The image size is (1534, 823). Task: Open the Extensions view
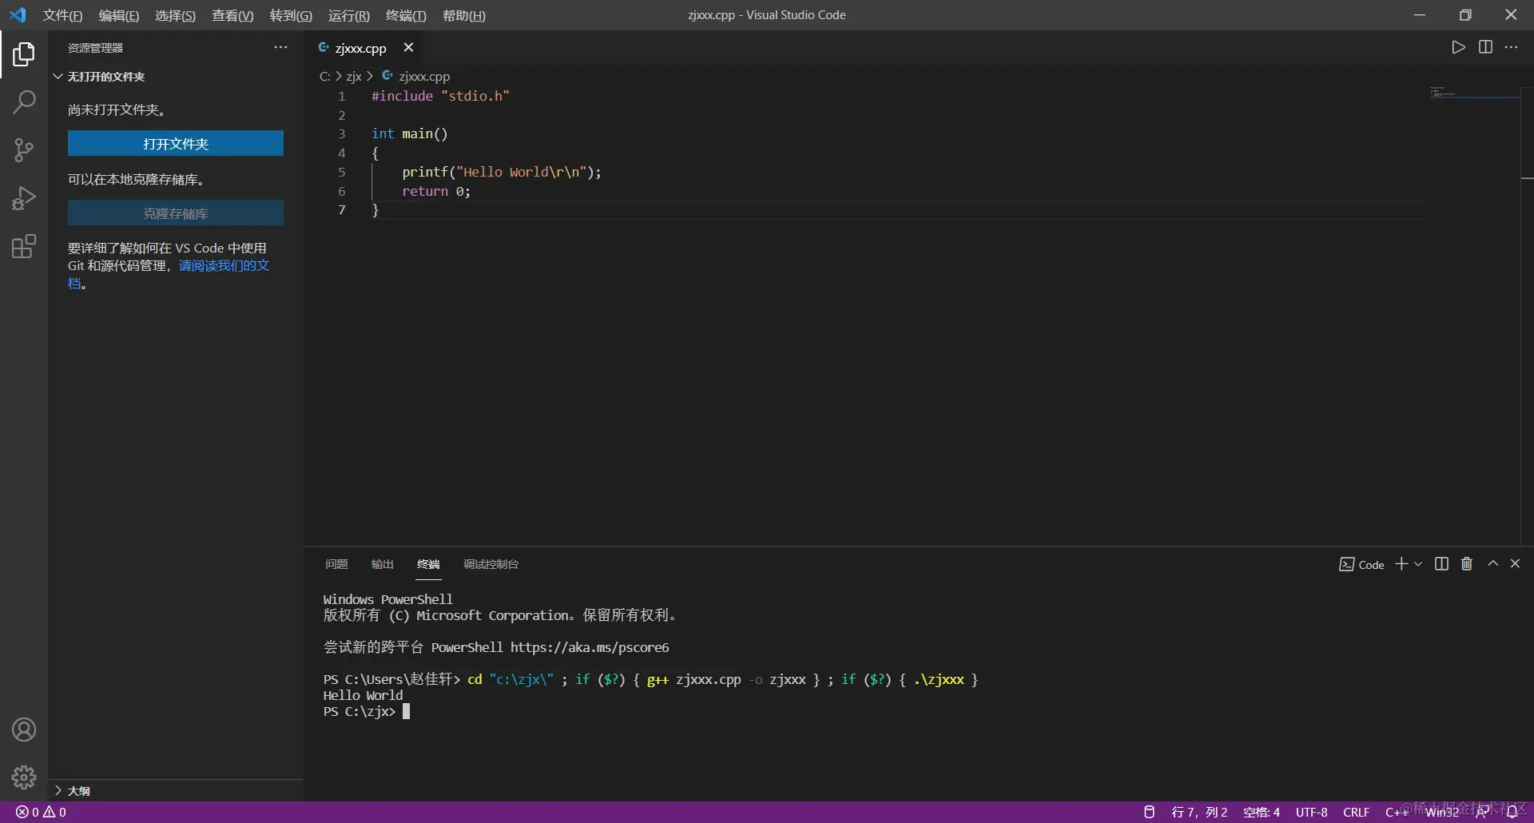(24, 246)
